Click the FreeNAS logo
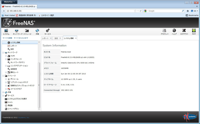The height and width of the screenshot is (124, 200). pos(19,23)
